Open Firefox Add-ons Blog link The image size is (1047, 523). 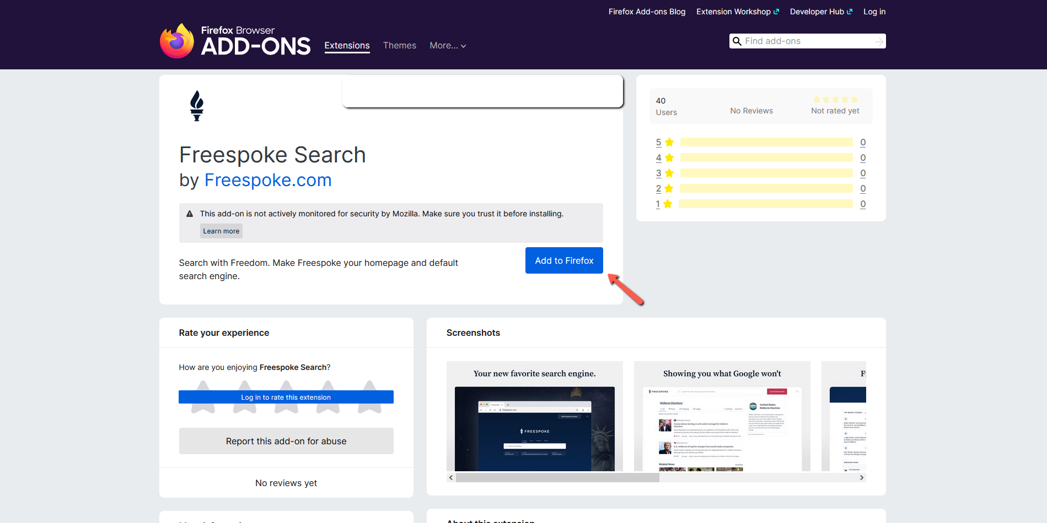click(647, 12)
